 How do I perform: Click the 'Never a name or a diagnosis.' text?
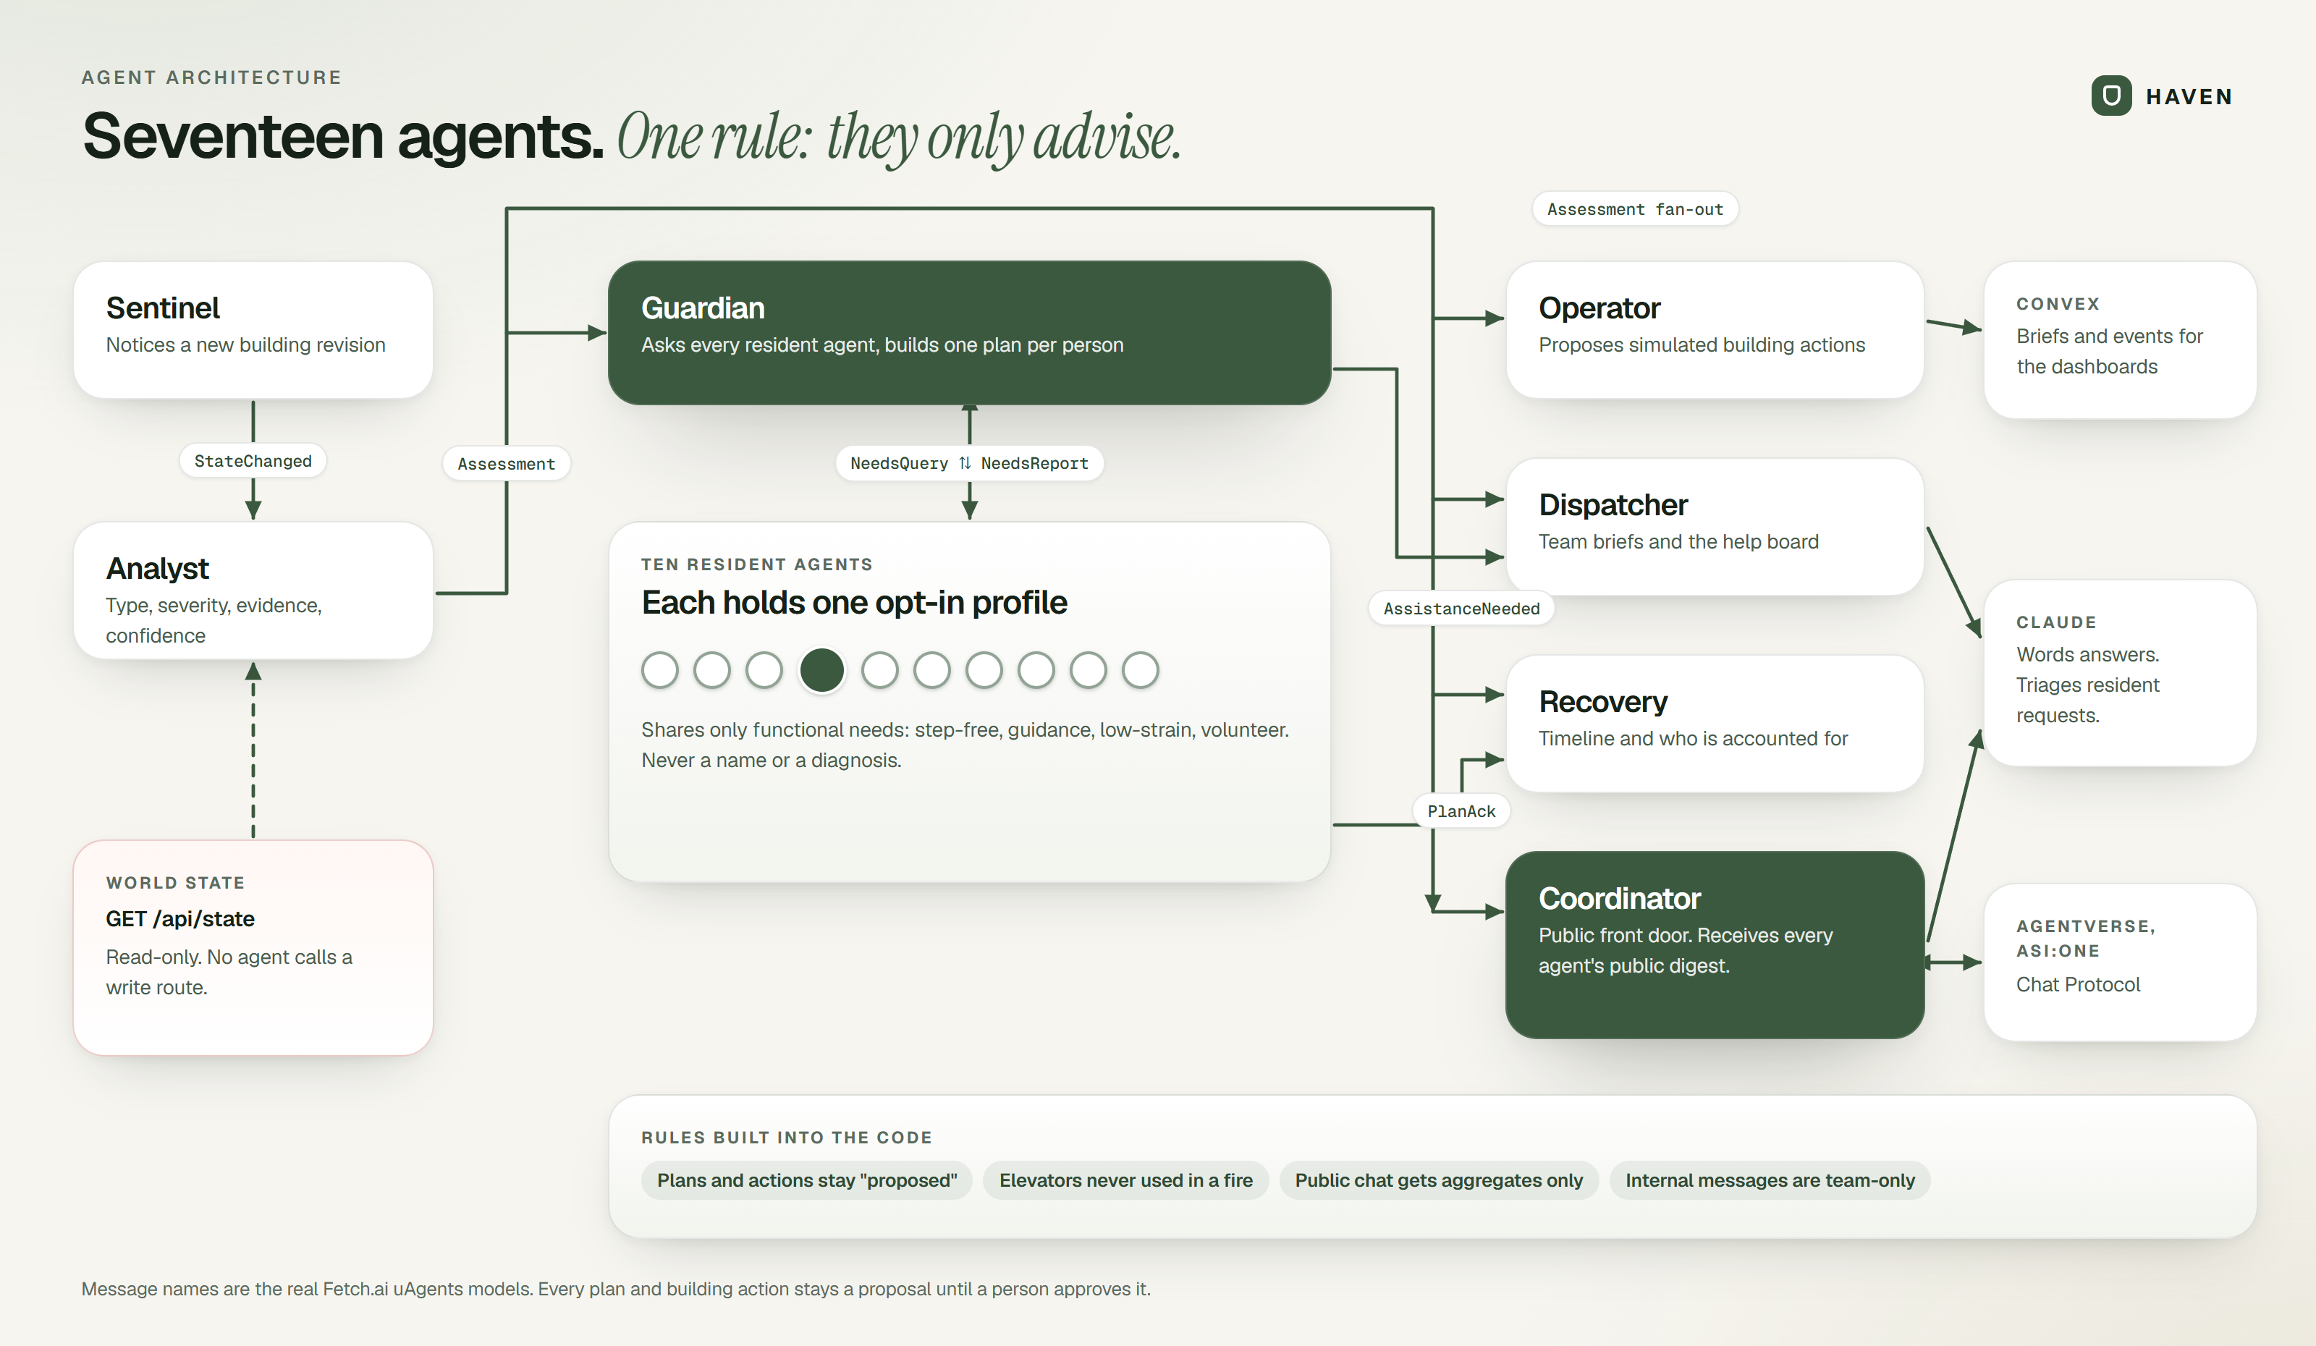[x=771, y=761]
